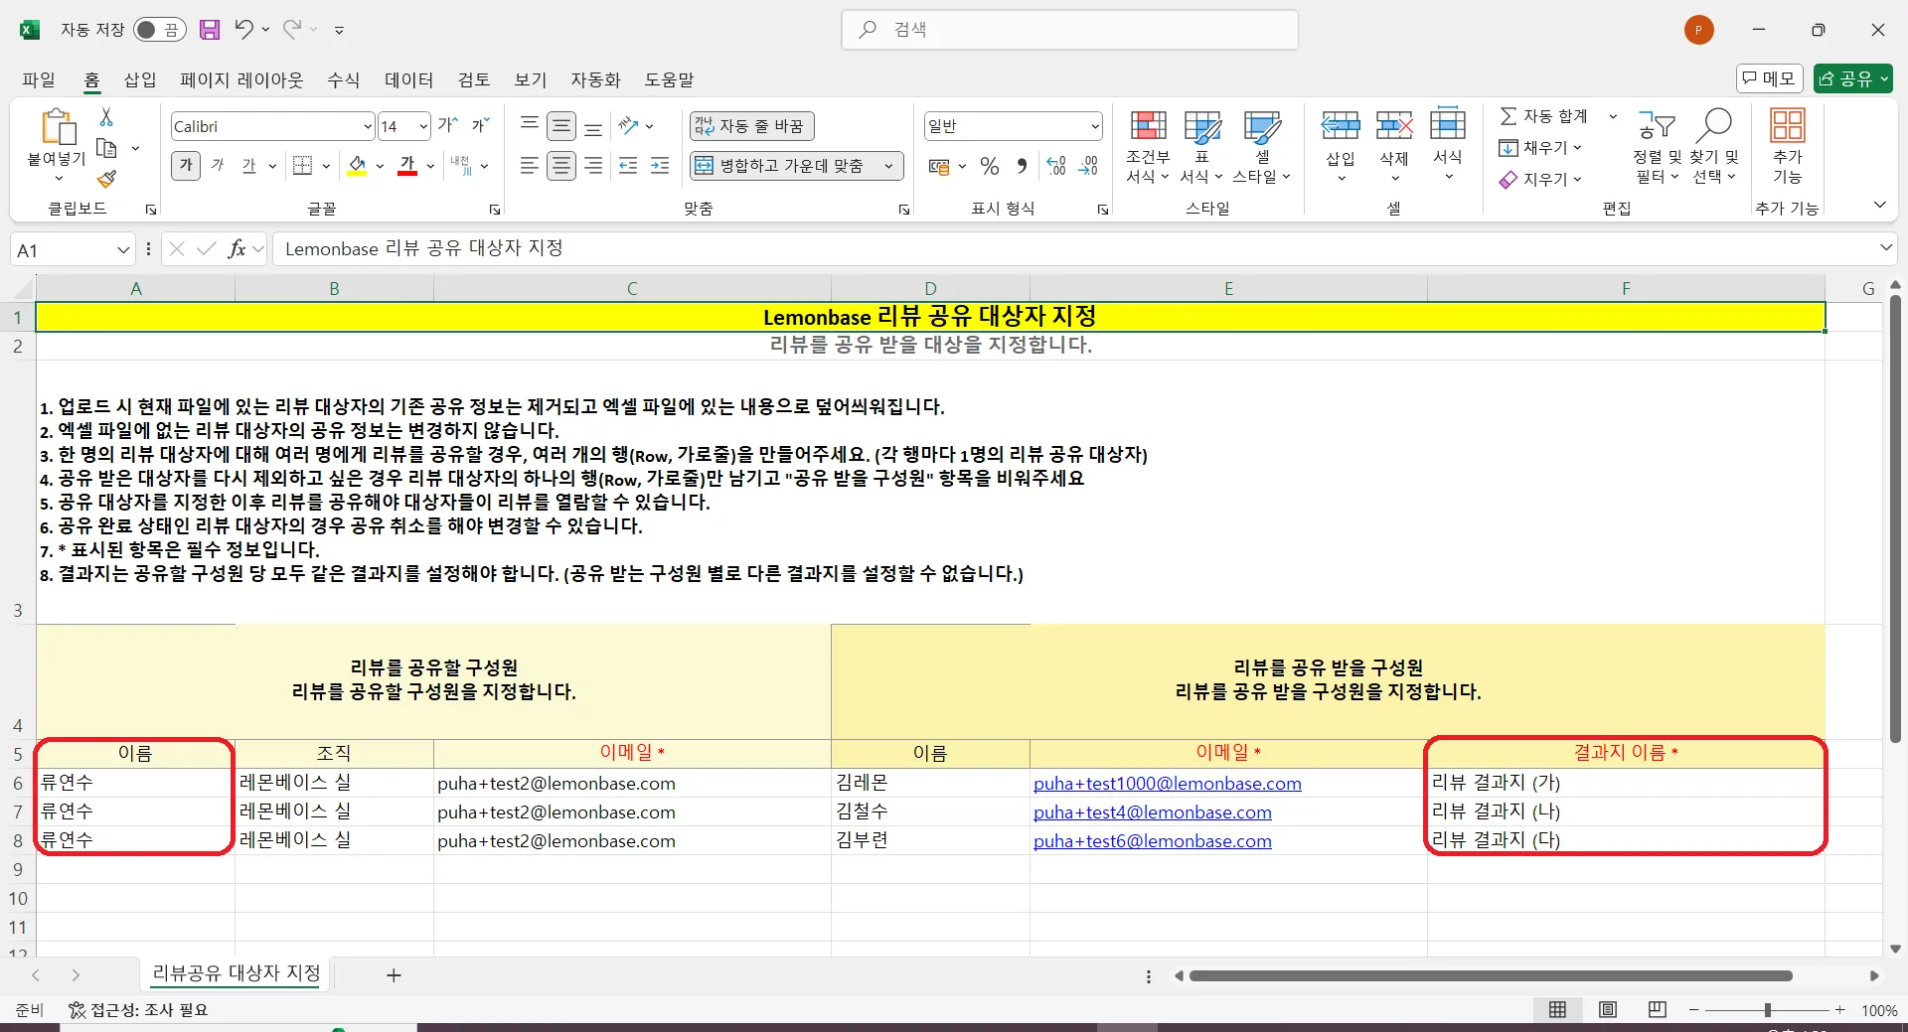Open the number format 일반 dropdown
This screenshot has width=1908, height=1032.
[1095, 126]
